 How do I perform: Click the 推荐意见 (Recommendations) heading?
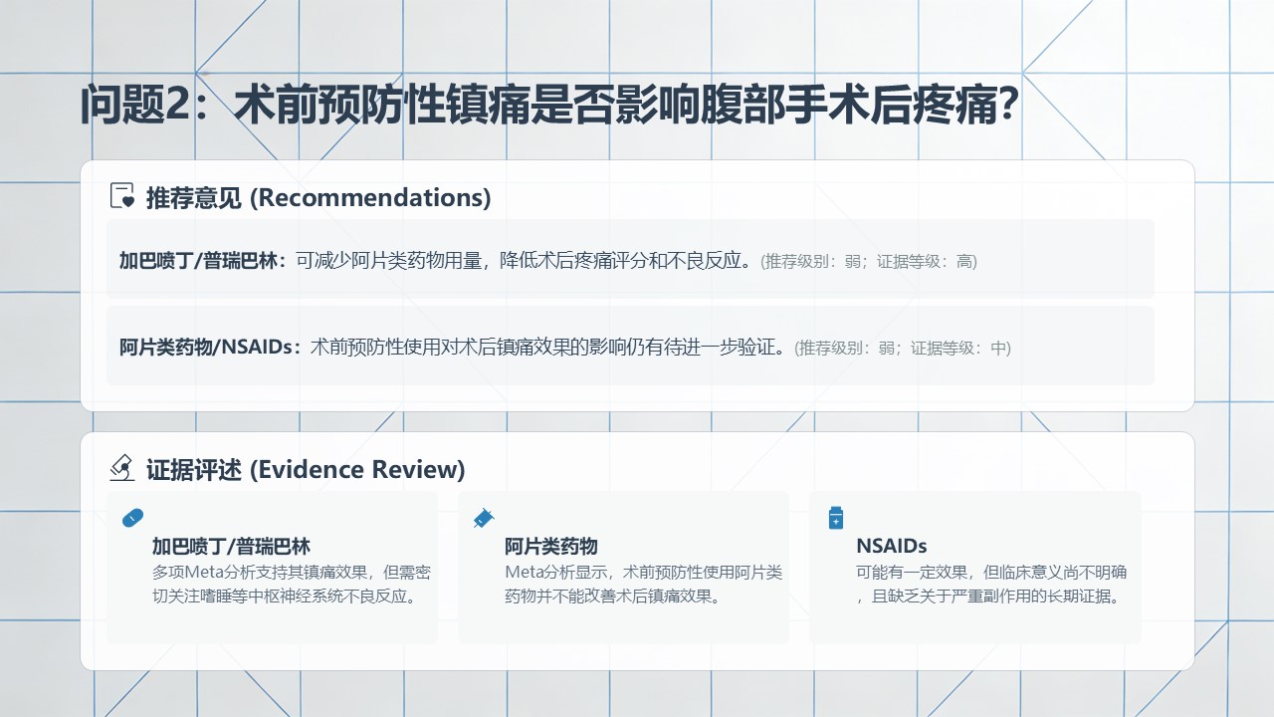[x=318, y=197]
